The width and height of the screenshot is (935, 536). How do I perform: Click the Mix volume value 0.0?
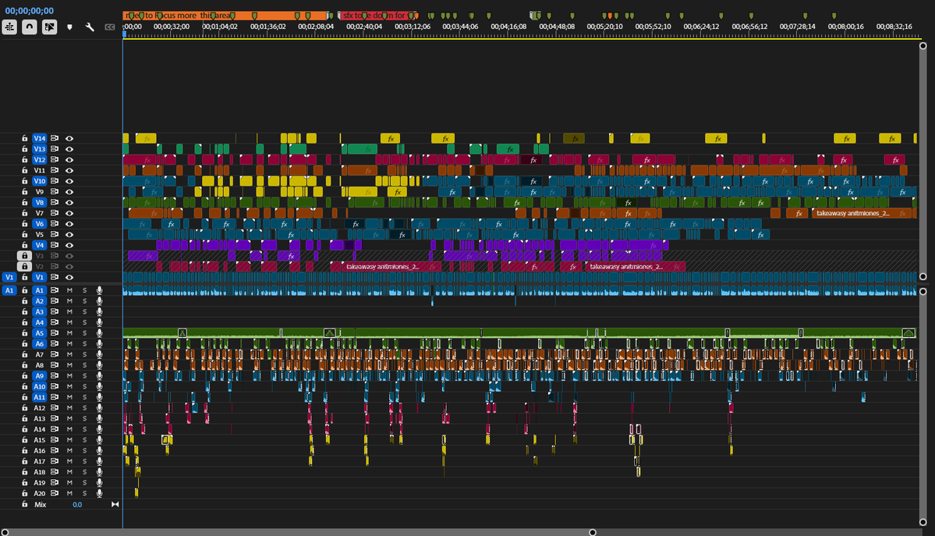77,504
